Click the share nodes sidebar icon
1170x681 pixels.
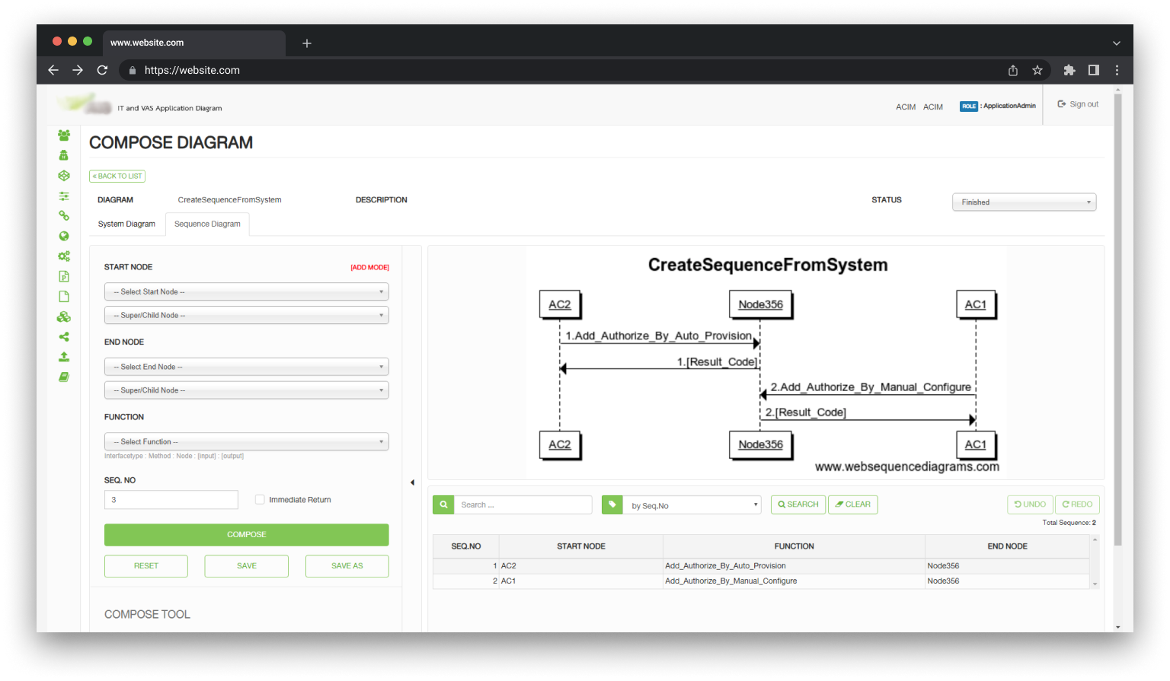coord(64,337)
